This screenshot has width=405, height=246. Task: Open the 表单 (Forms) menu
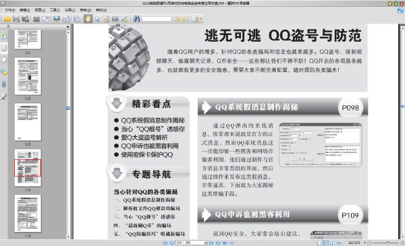click(86, 10)
